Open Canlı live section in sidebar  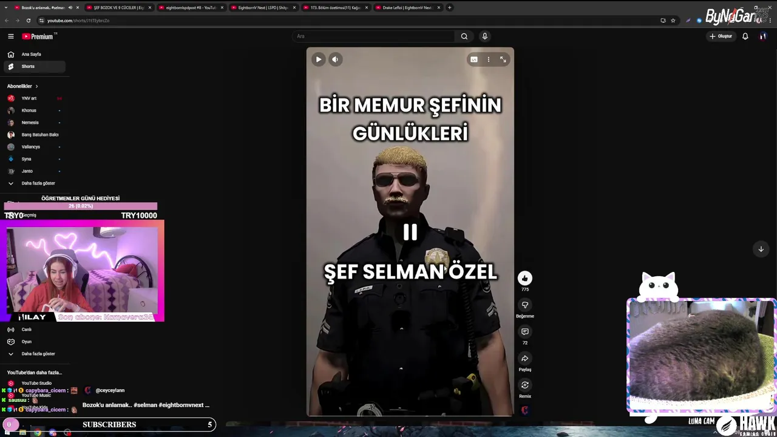(x=34, y=330)
